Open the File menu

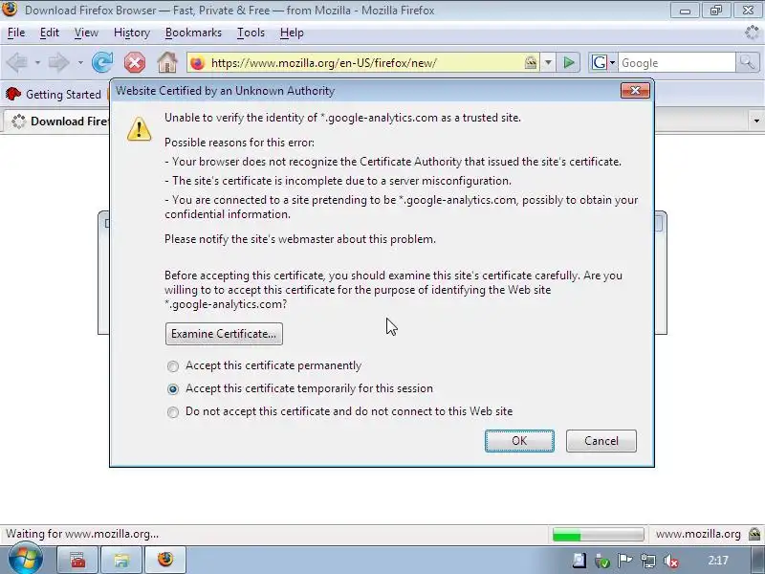[x=16, y=33]
